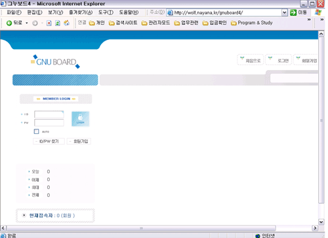Click the horizontal scrollbar left arrow
Screen dimensions: 328x238
click(x=3, y=228)
